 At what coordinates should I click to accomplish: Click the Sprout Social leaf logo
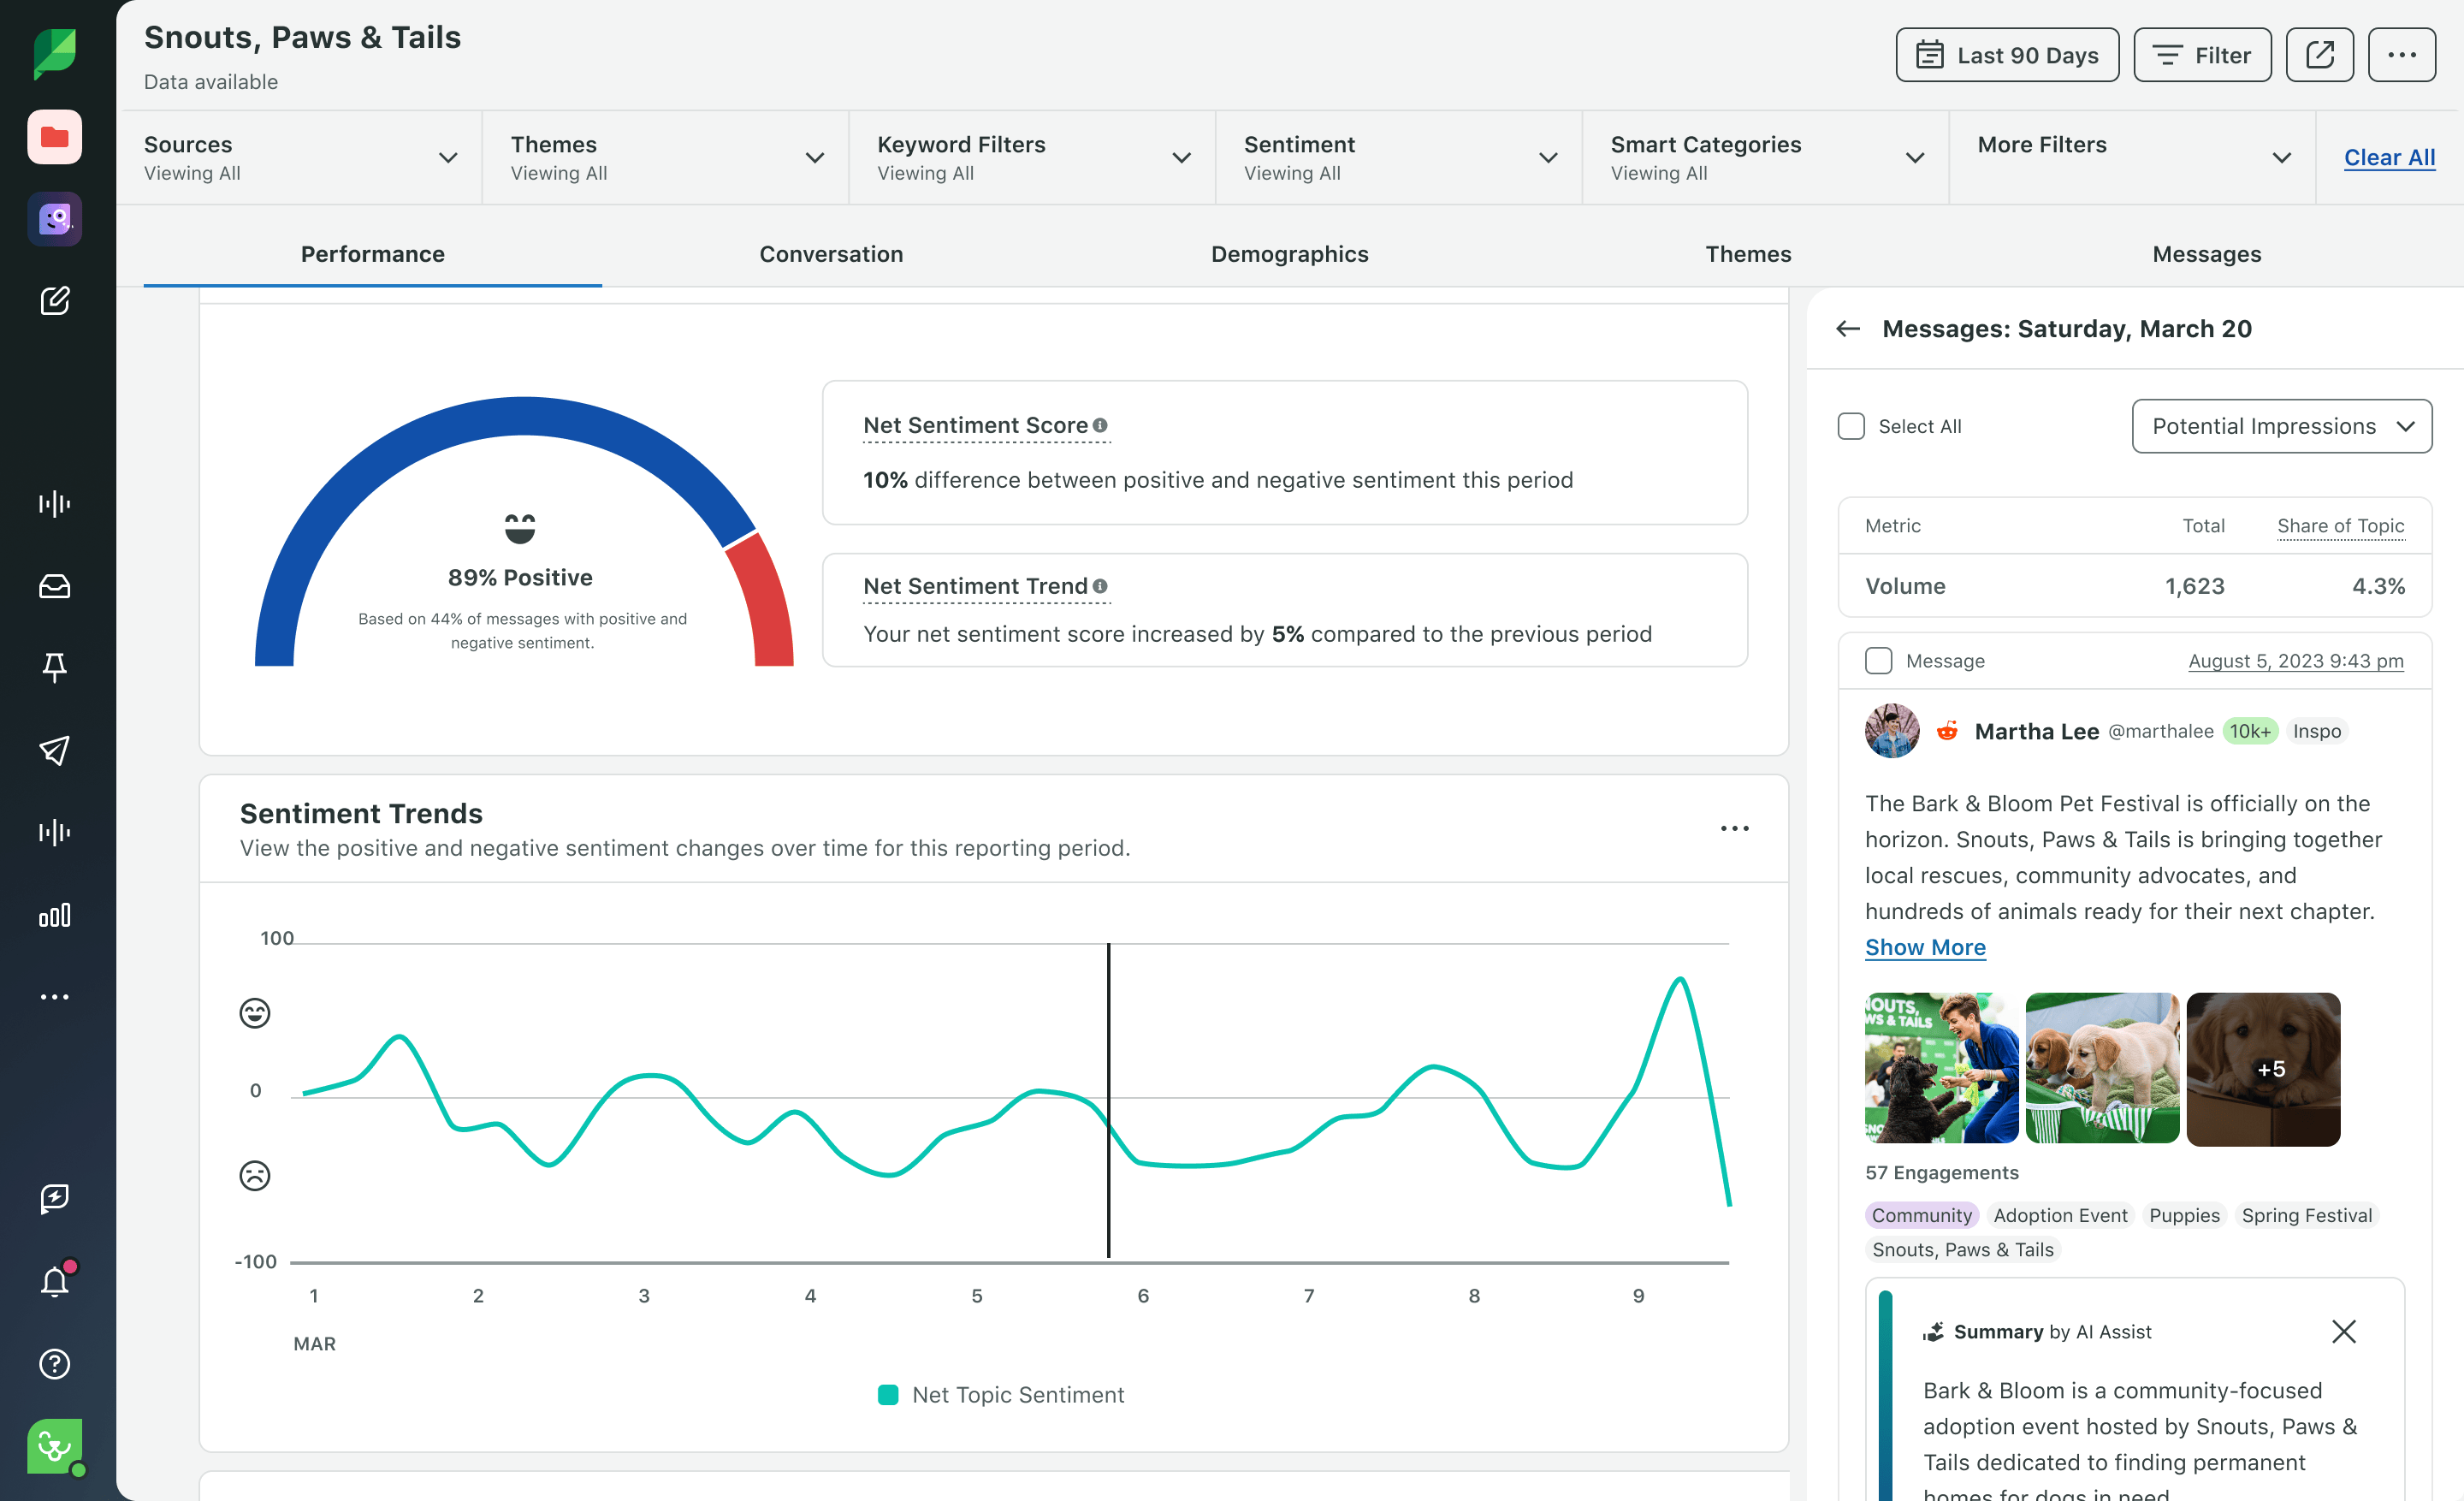coord(55,53)
